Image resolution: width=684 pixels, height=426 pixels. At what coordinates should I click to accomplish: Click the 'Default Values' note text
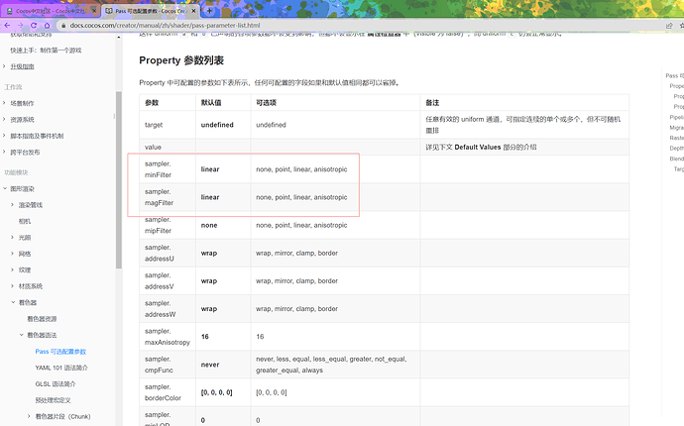(x=477, y=147)
